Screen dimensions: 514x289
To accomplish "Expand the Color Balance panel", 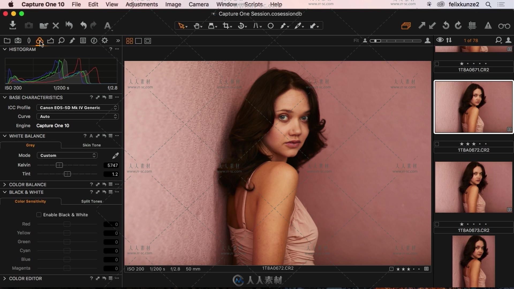I will tap(5, 184).
